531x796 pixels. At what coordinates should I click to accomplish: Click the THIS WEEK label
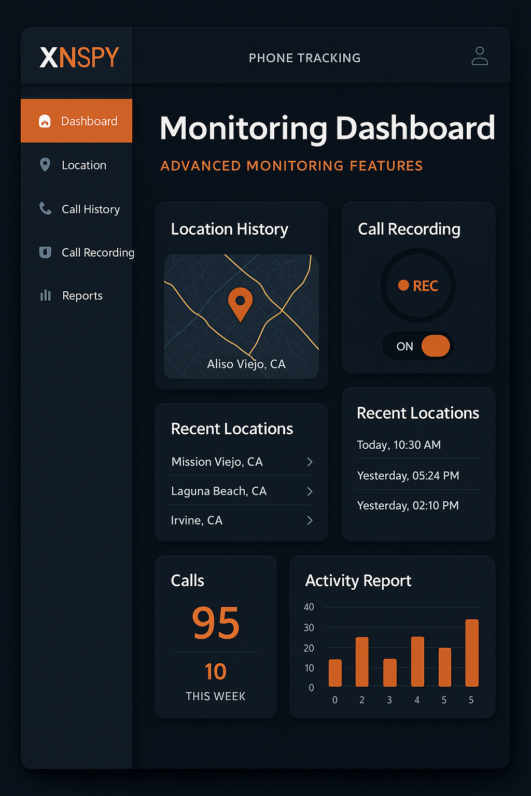click(216, 696)
